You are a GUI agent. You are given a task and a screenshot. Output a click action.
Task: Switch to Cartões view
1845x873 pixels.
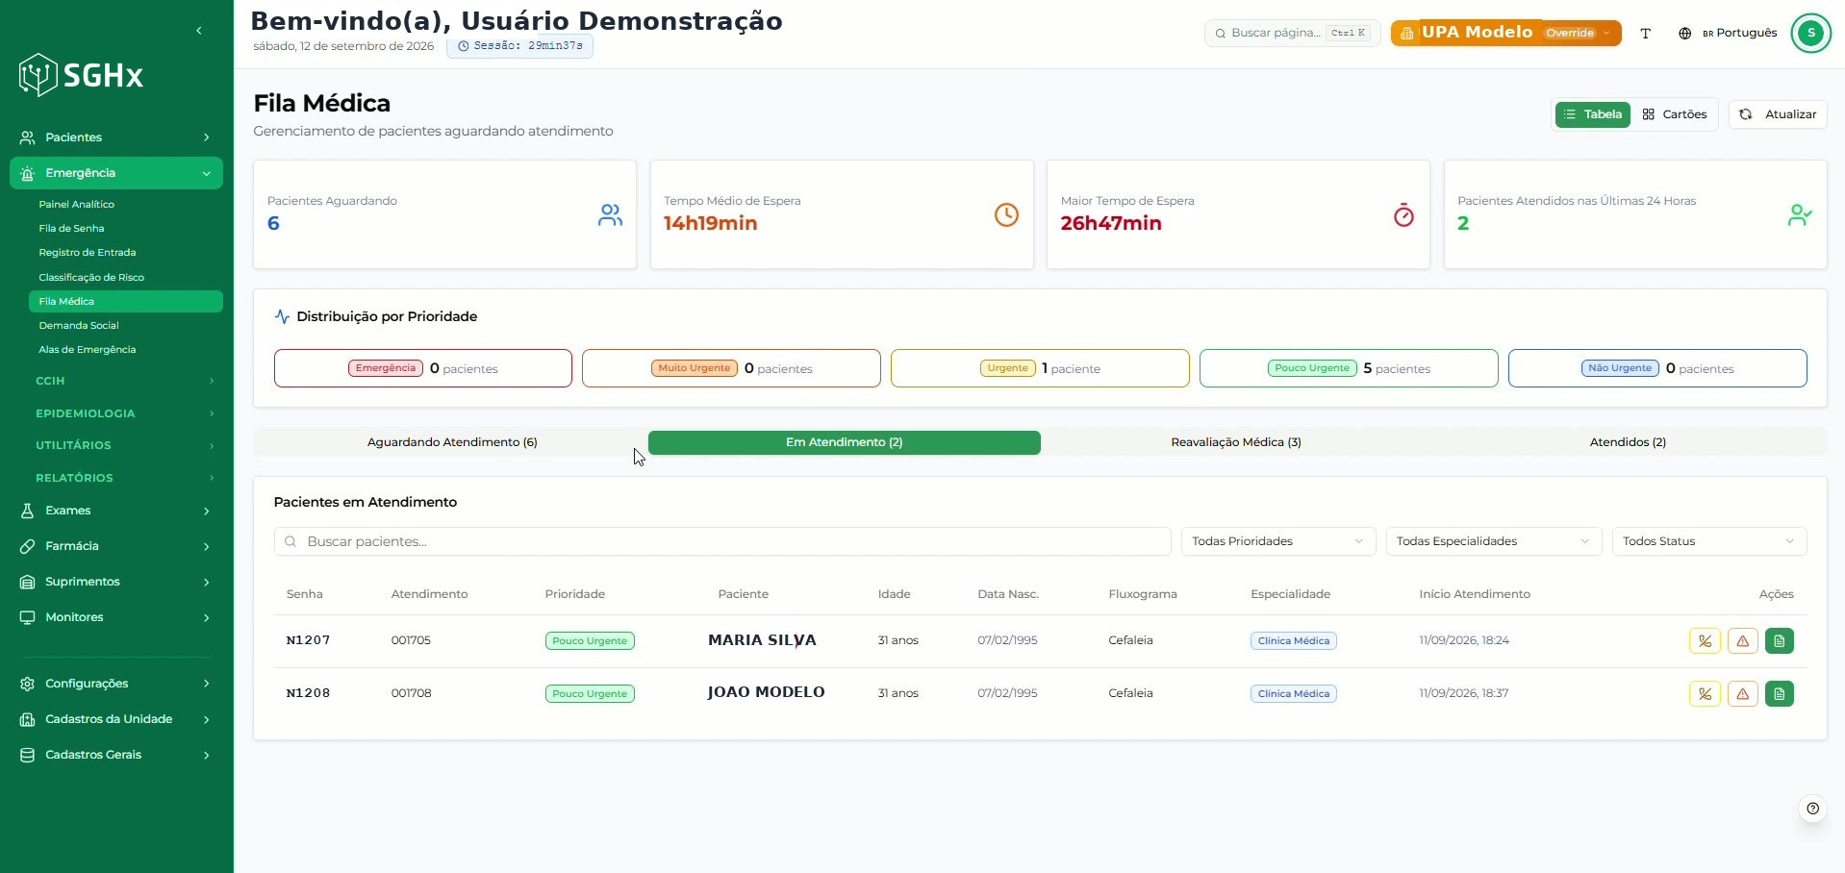pos(1675,114)
